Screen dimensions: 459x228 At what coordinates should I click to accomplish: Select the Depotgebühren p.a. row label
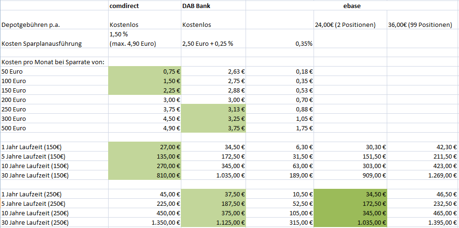(x=54, y=20)
